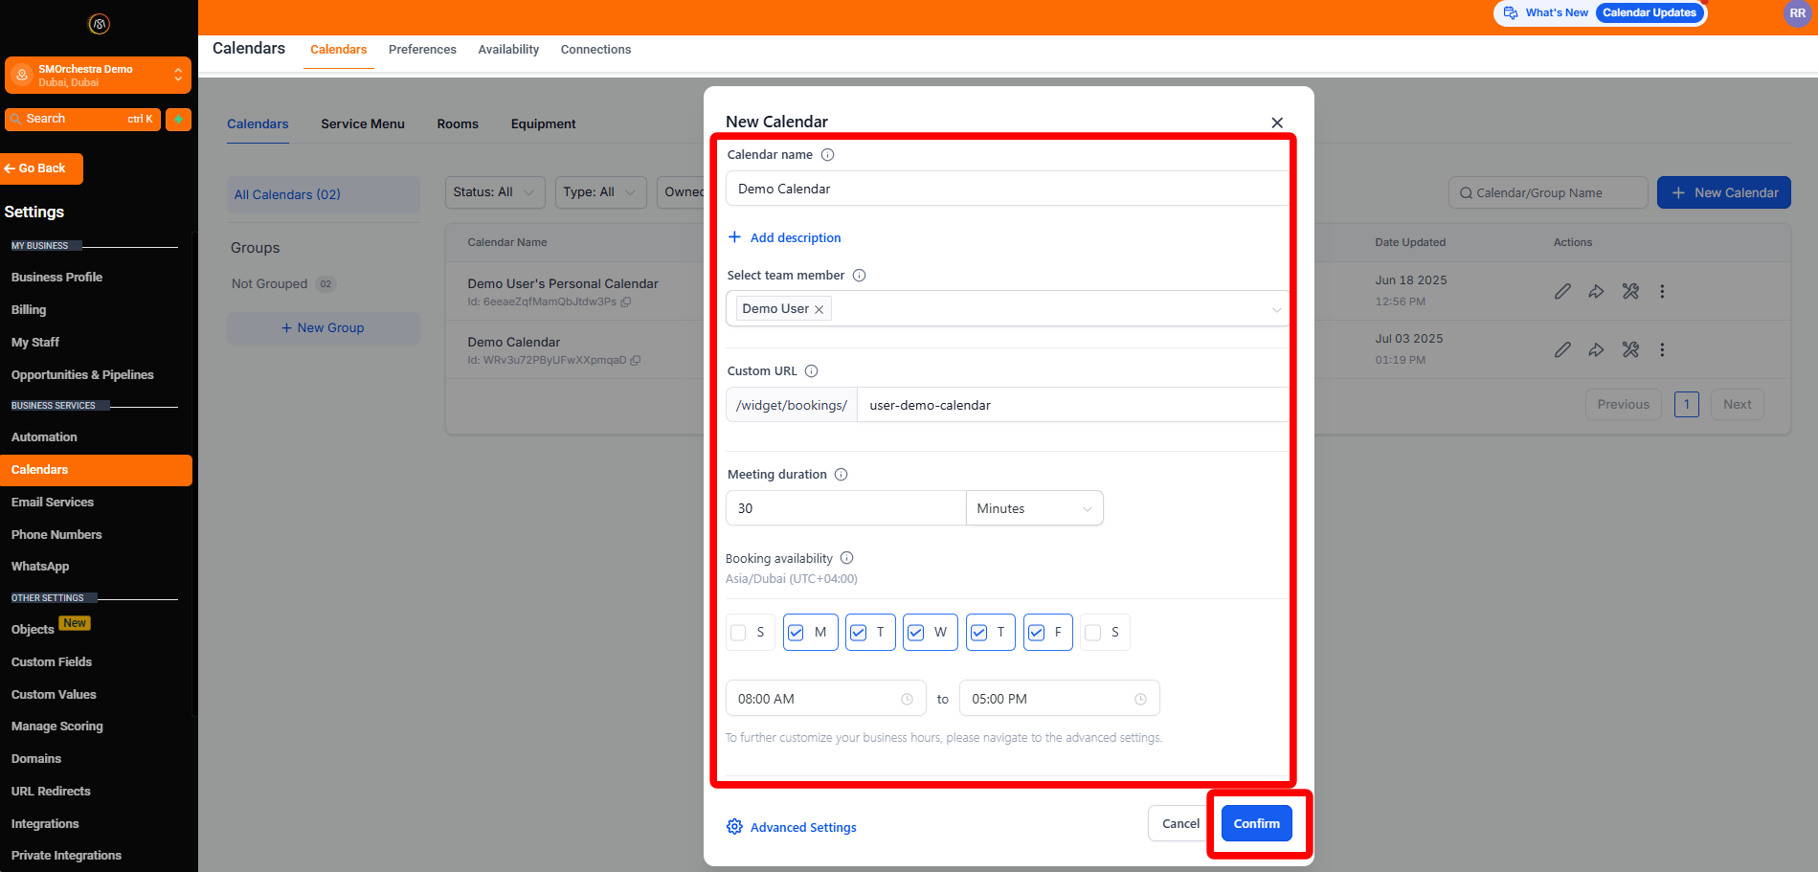Share Demo Calendar using the forward arrow icon
The image size is (1818, 872).
(1596, 348)
